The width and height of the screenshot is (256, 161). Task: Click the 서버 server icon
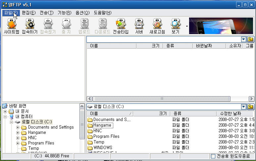pyautogui.click(x=139, y=26)
